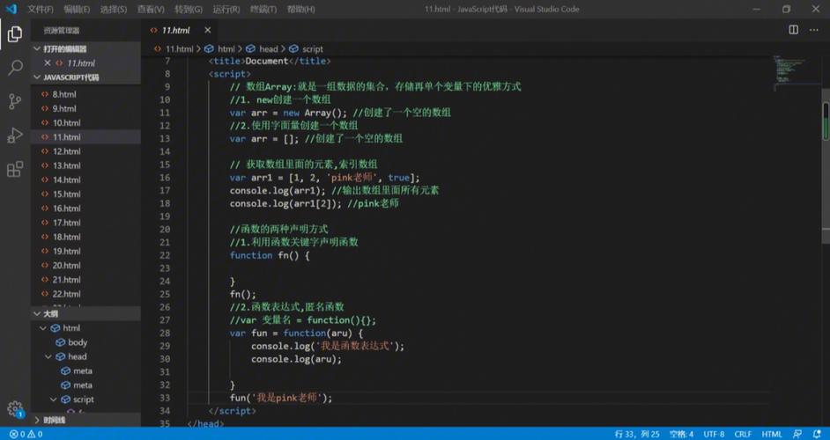Click the 资源管理器 panel title
The height and width of the screenshot is (440, 830).
point(61,30)
